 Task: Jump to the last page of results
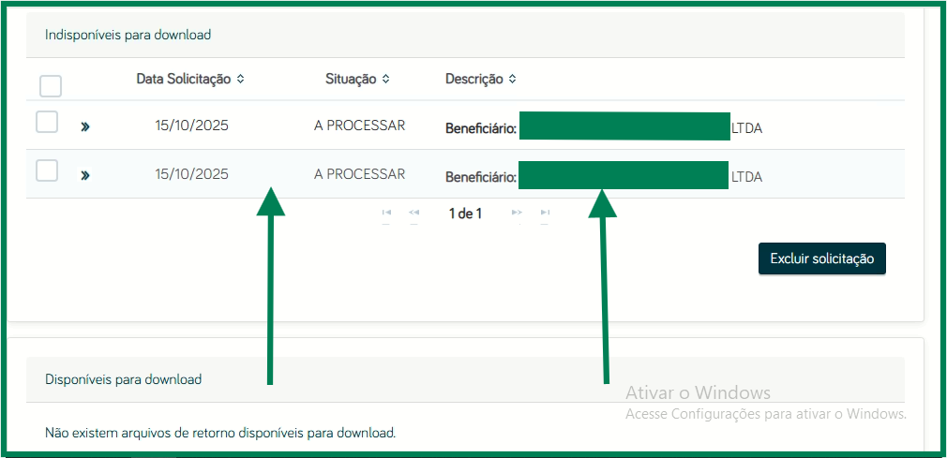(x=545, y=214)
